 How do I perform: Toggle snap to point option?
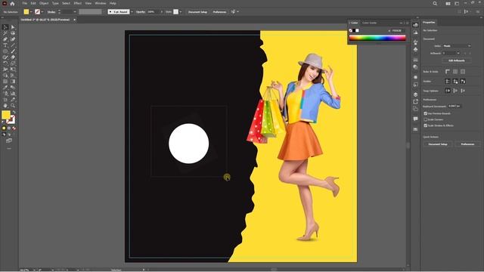coord(448,91)
